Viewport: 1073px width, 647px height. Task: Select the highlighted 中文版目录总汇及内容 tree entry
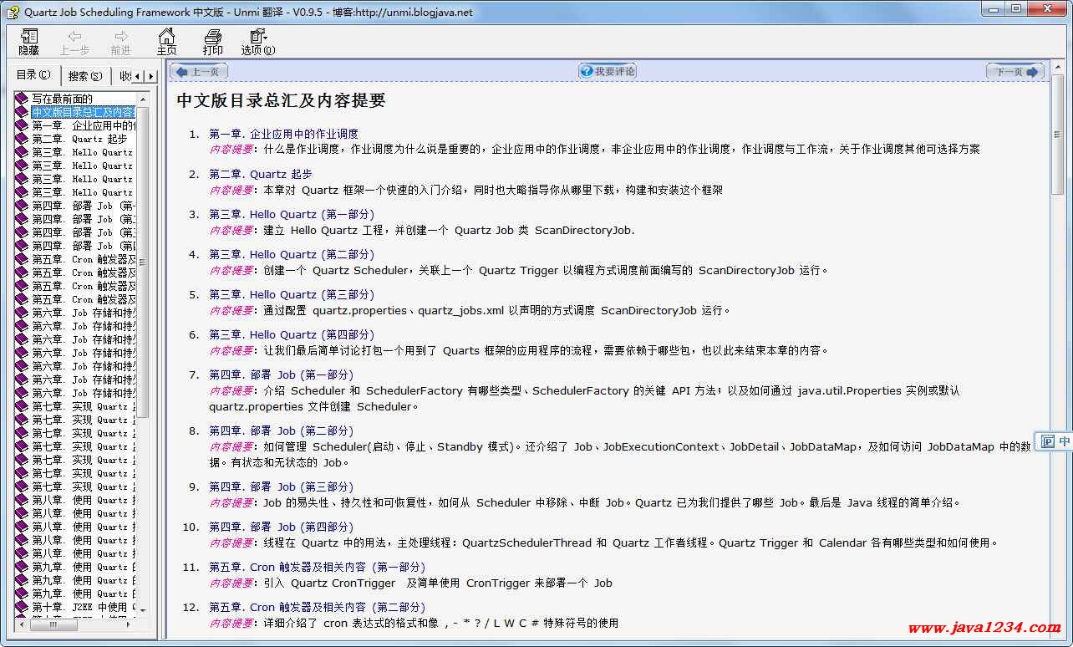pos(83,112)
